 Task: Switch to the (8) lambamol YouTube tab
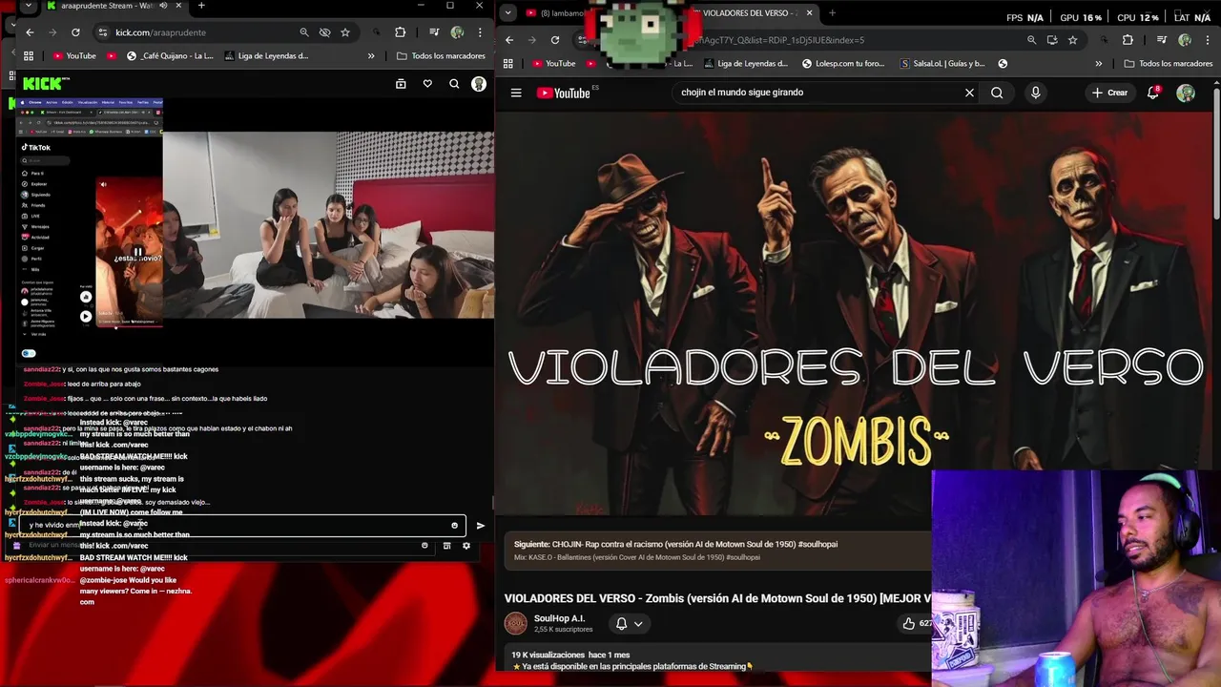coord(558,13)
